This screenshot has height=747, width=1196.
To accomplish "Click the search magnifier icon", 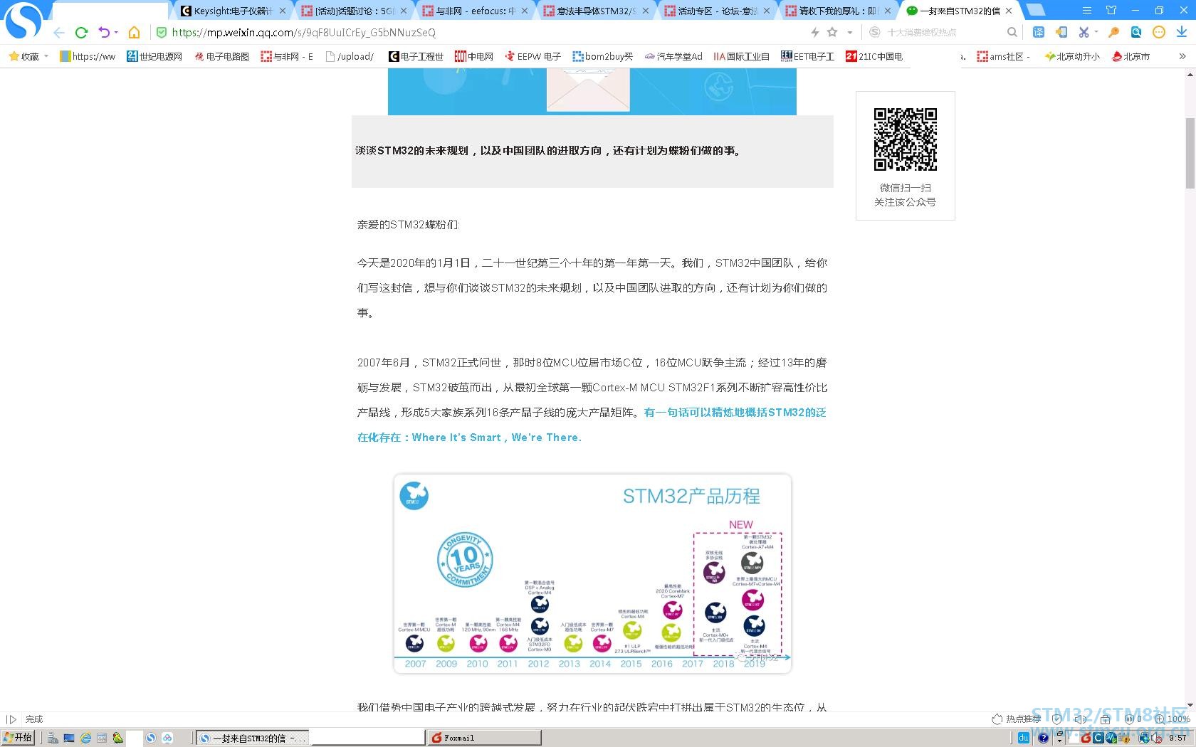I will (1012, 32).
